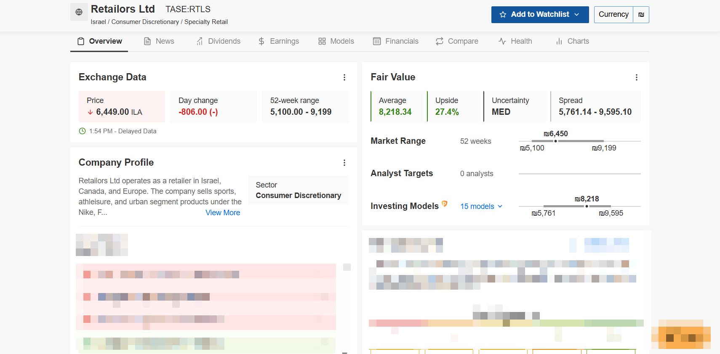Click the document icon on News tab
The width and height of the screenshot is (720, 354).
(x=147, y=41)
